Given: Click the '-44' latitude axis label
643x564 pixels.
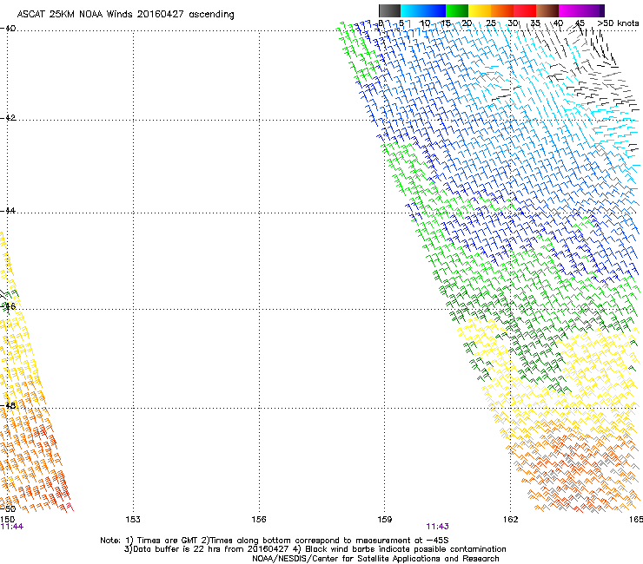Looking at the screenshot, I should (x=8, y=211).
